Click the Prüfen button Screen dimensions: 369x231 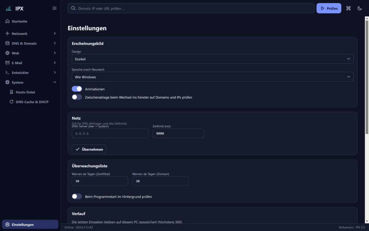click(x=329, y=8)
